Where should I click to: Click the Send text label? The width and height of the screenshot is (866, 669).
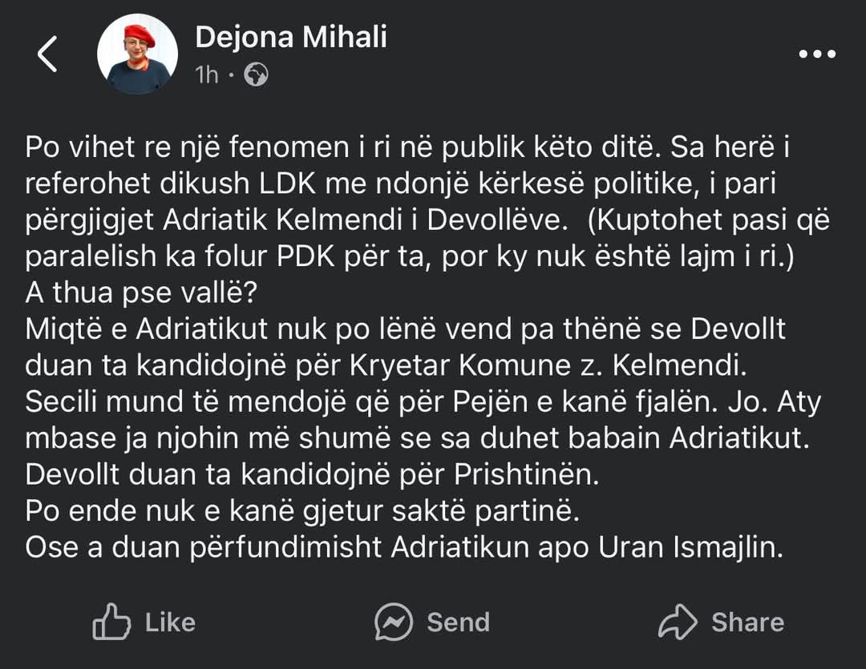click(459, 623)
